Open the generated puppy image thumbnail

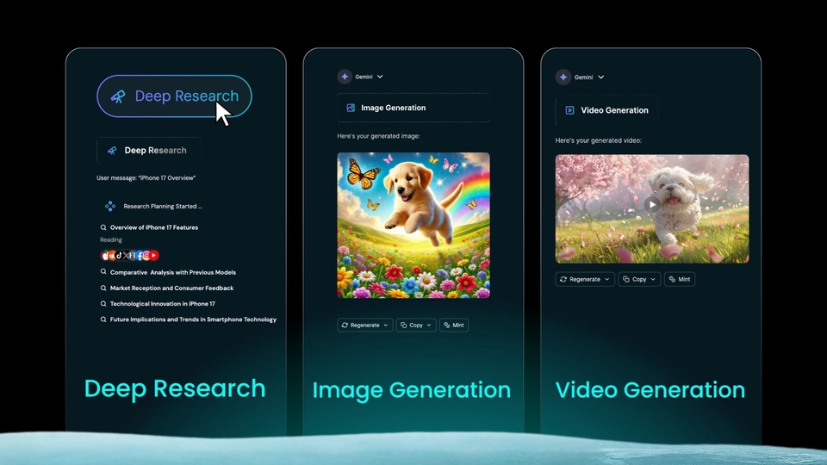click(413, 226)
